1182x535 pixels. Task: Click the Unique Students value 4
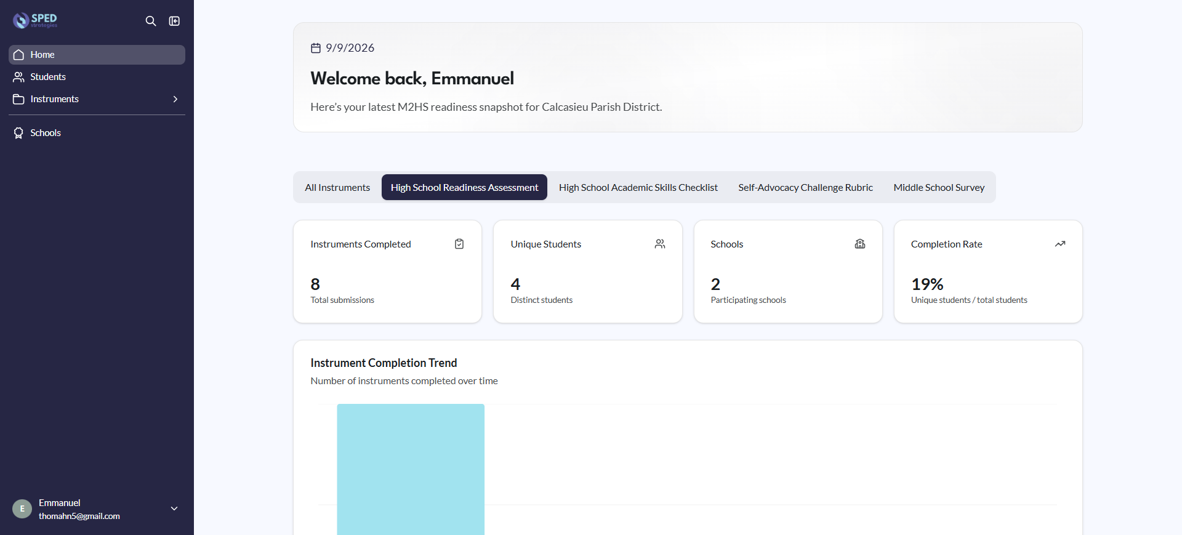tap(515, 284)
